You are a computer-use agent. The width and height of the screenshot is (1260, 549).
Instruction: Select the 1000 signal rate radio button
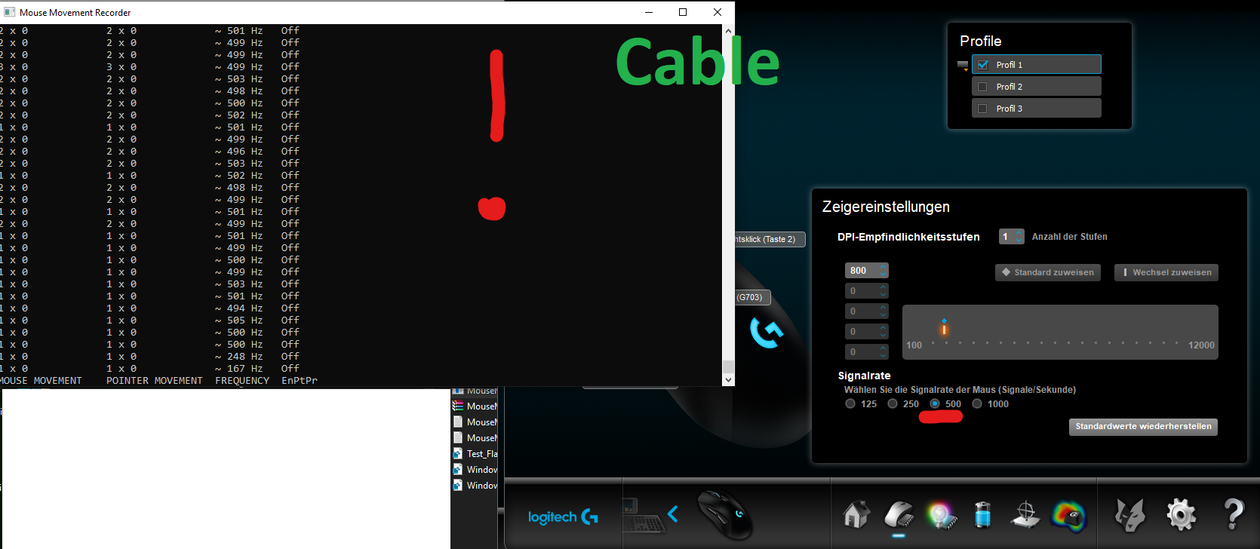coord(977,403)
